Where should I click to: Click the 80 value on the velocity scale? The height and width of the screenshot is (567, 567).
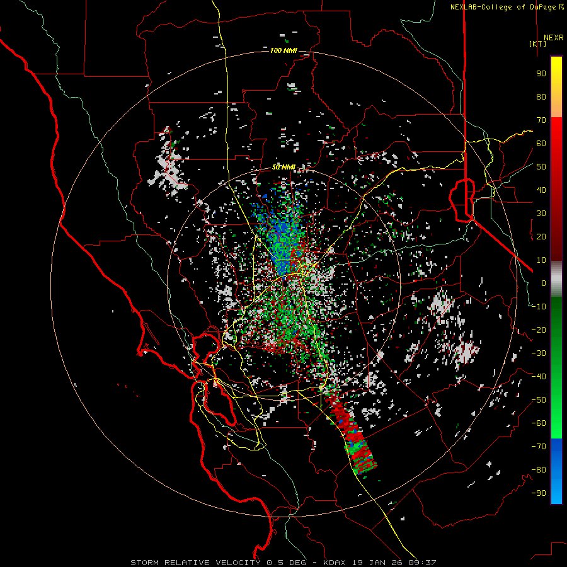coord(541,96)
